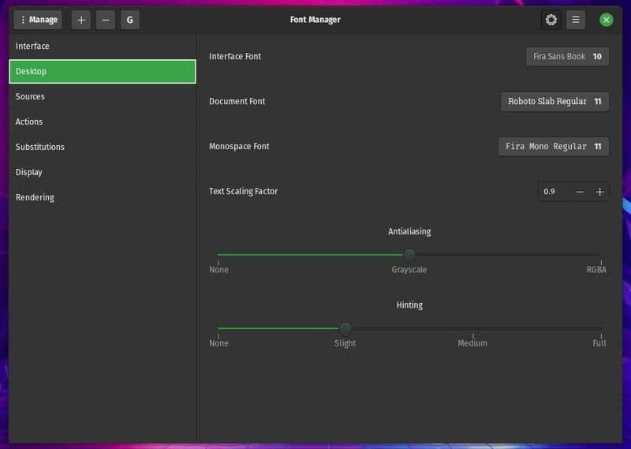
Task: Change the Roboto Slab Regular document font
Action: [x=554, y=102]
